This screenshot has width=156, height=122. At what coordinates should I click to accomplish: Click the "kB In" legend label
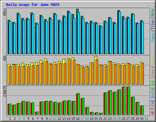153,99
